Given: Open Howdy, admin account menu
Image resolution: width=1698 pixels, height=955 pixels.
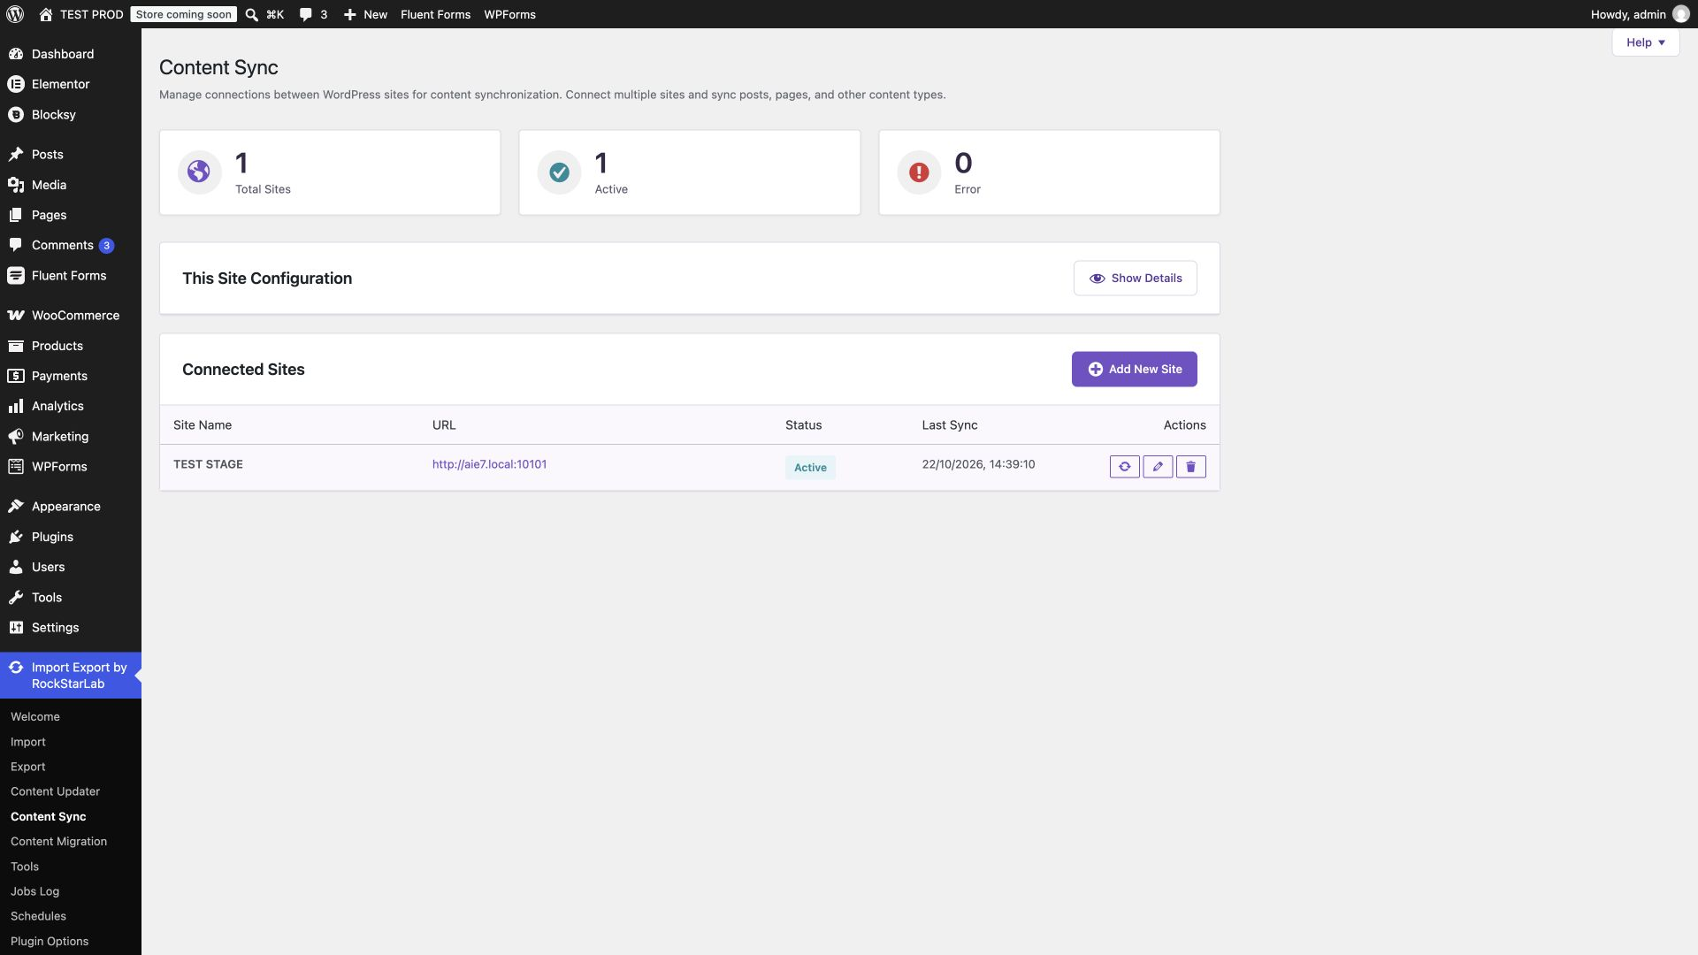Looking at the screenshot, I should 1639,14.
